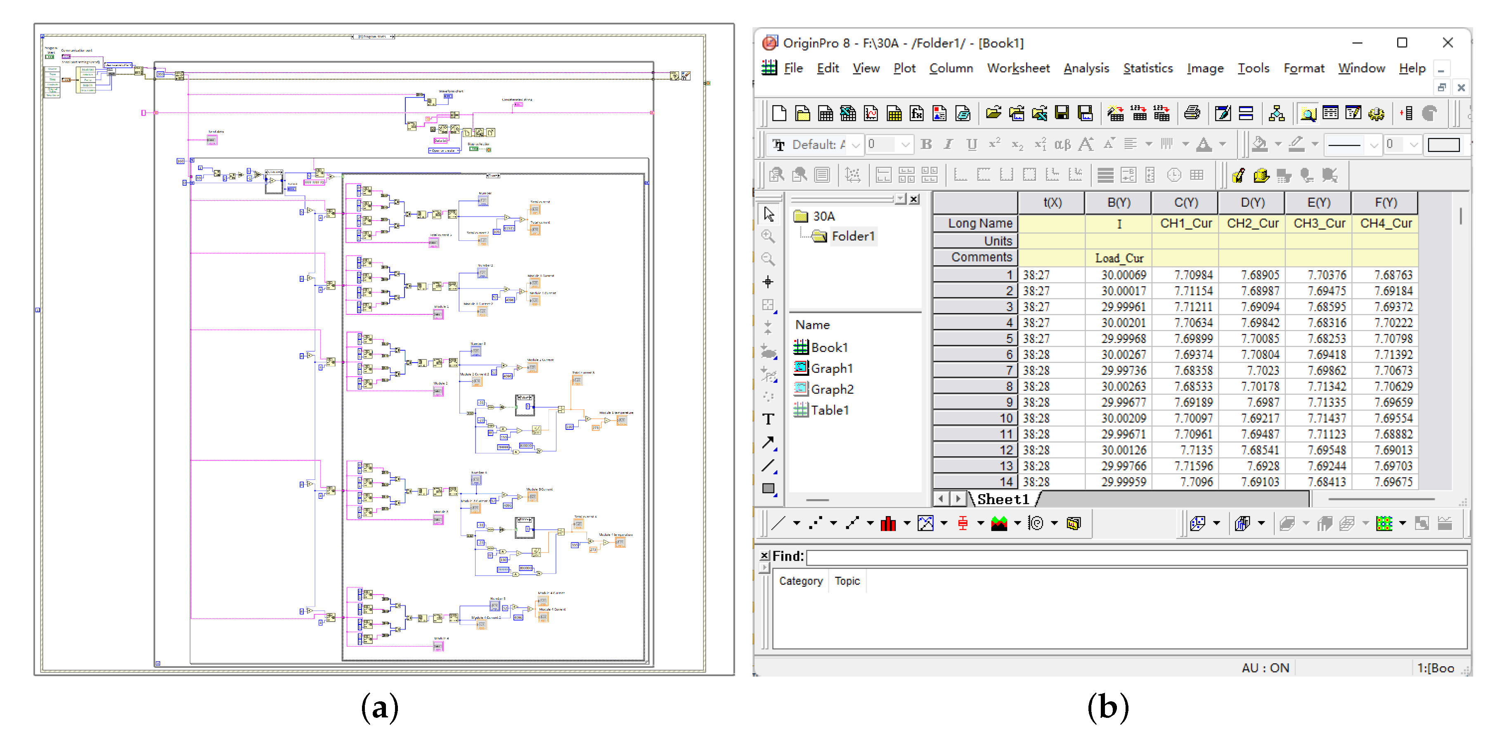Open the font name dropdown
This screenshot has width=1495, height=743.
coord(856,145)
